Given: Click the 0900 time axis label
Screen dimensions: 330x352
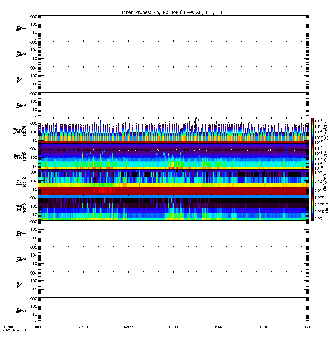Looking at the screenshot, I should tap(173, 327).
